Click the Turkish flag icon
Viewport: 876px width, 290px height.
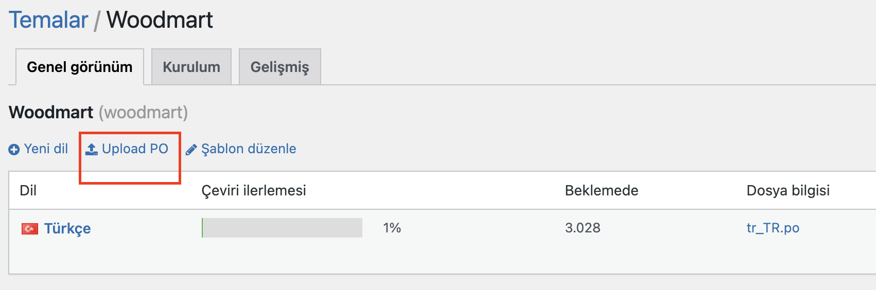click(x=30, y=228)
